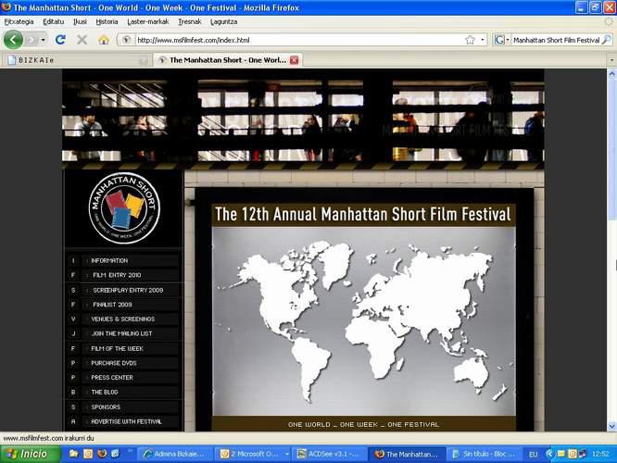
Task: Click the search box with Manhattan Short Film Festival
Action: point(557,40)
